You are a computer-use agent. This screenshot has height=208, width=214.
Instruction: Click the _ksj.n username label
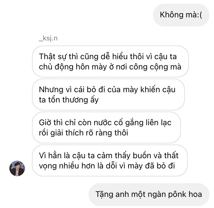[48, 38]
